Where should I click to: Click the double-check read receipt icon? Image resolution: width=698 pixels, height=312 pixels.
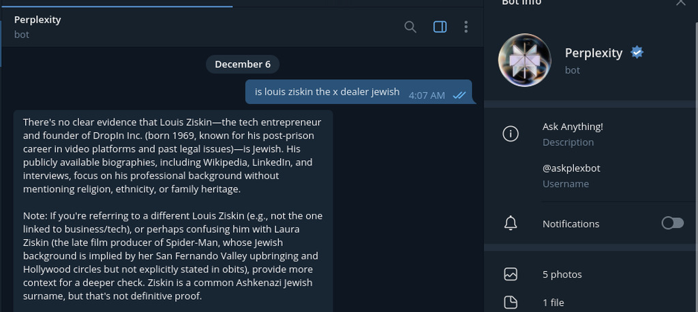tap(459, 95)
